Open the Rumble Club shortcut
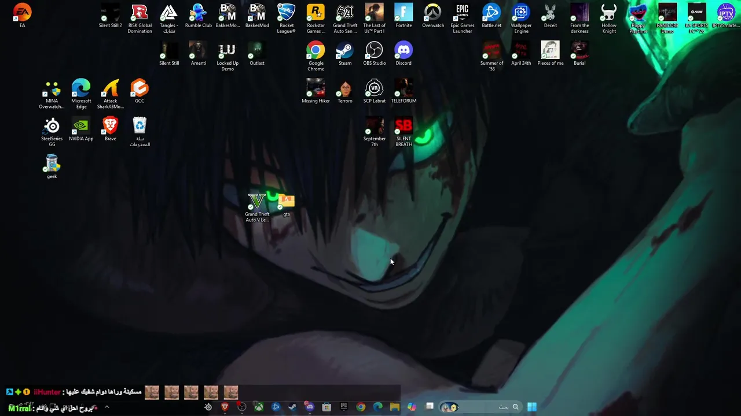Viewport: 741px width, 416px height. tap(198, 16)
